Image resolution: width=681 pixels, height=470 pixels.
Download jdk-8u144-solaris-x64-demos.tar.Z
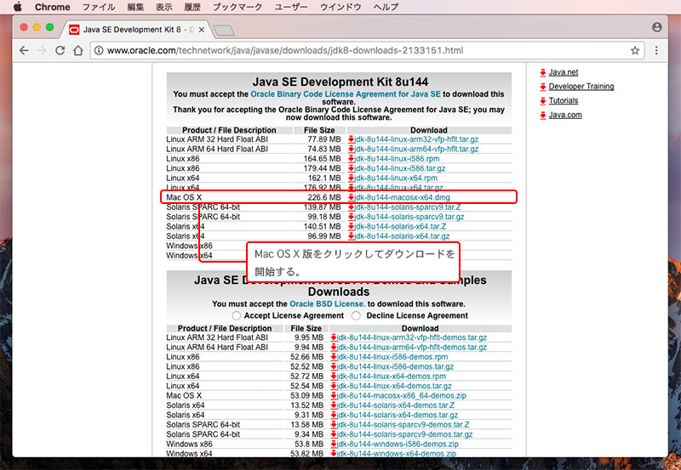pos(396,405)
